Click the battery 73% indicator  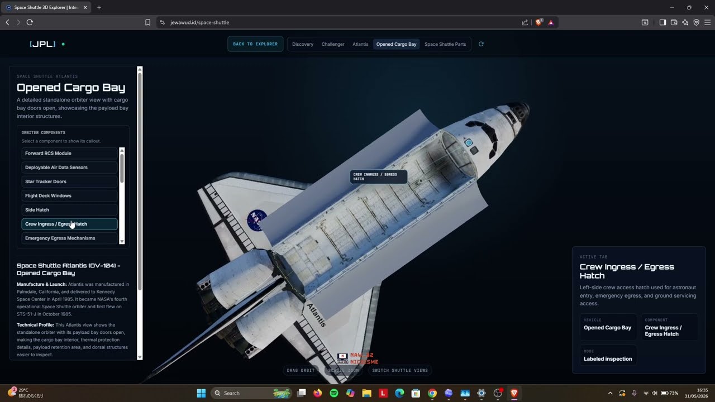[x=670, y=393]
